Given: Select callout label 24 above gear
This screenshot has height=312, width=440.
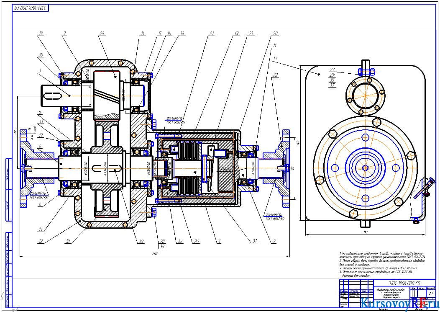Looking at the screenshot, I should [x=102, y=34].
